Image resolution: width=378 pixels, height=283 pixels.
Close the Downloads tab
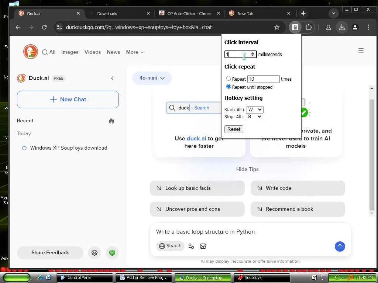click(x=148, y=14)
